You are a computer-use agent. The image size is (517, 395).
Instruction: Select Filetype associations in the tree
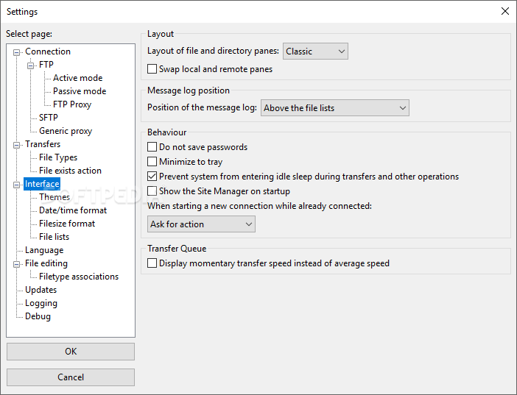click(x=79, y=277)
